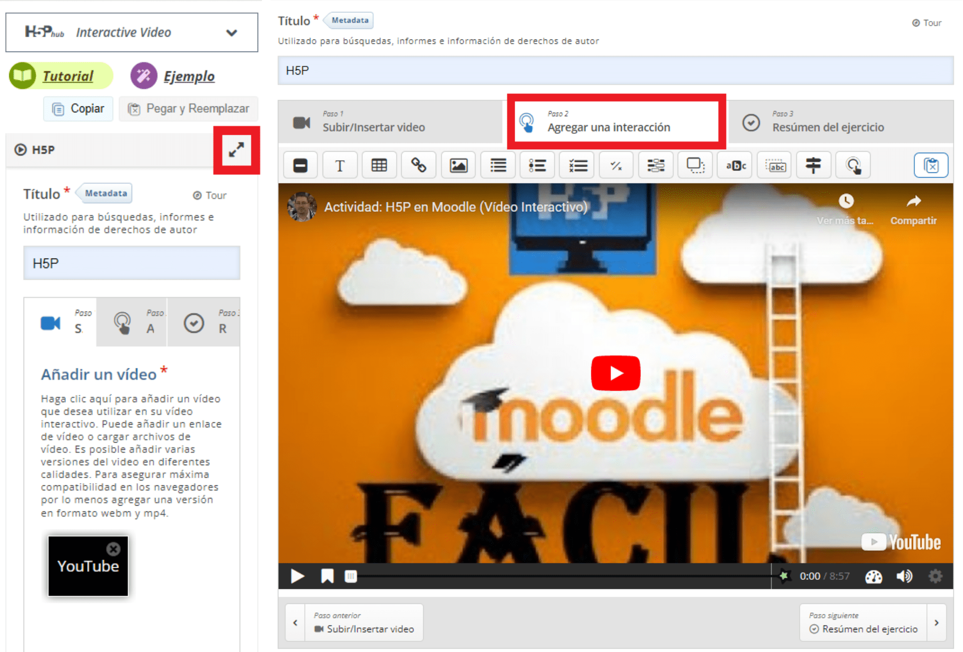Screen dimensions: 963x652
Task: Add a Drag and Drop interaction
Action: [695, 166]
